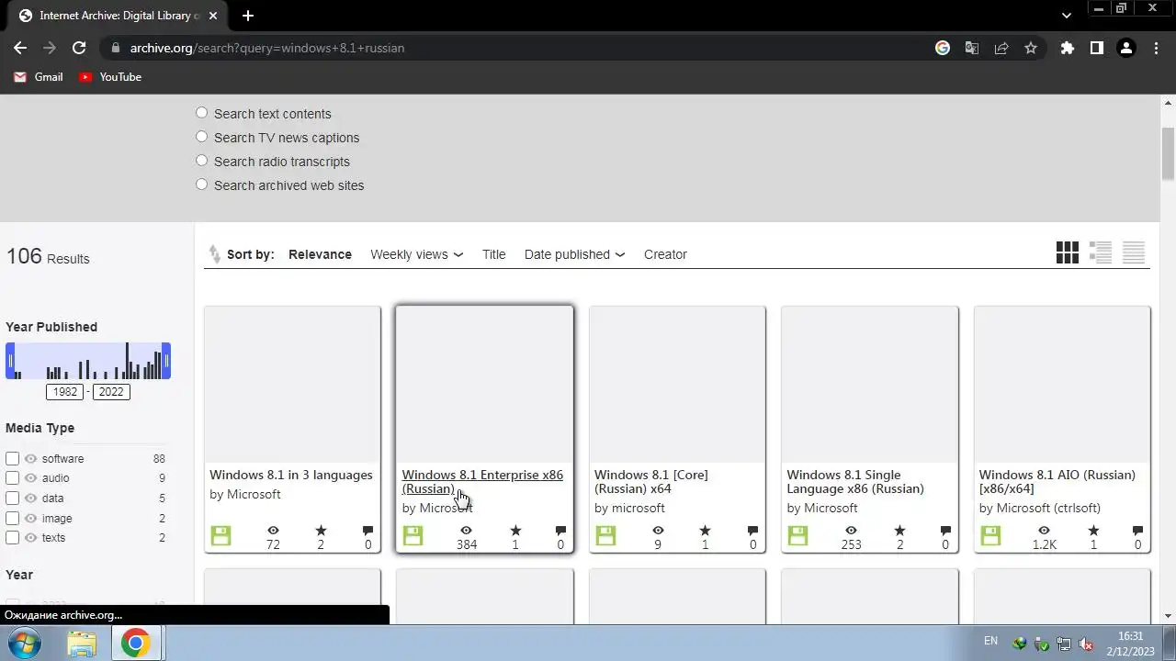1176x661 pixels.
Task: Sort results by Relevance
Action: (320, 254)
